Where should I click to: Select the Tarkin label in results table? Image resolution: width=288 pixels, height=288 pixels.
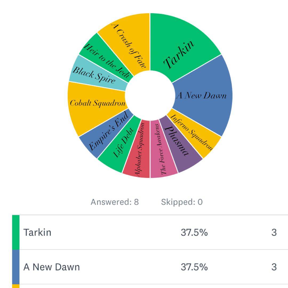[37, 233]
